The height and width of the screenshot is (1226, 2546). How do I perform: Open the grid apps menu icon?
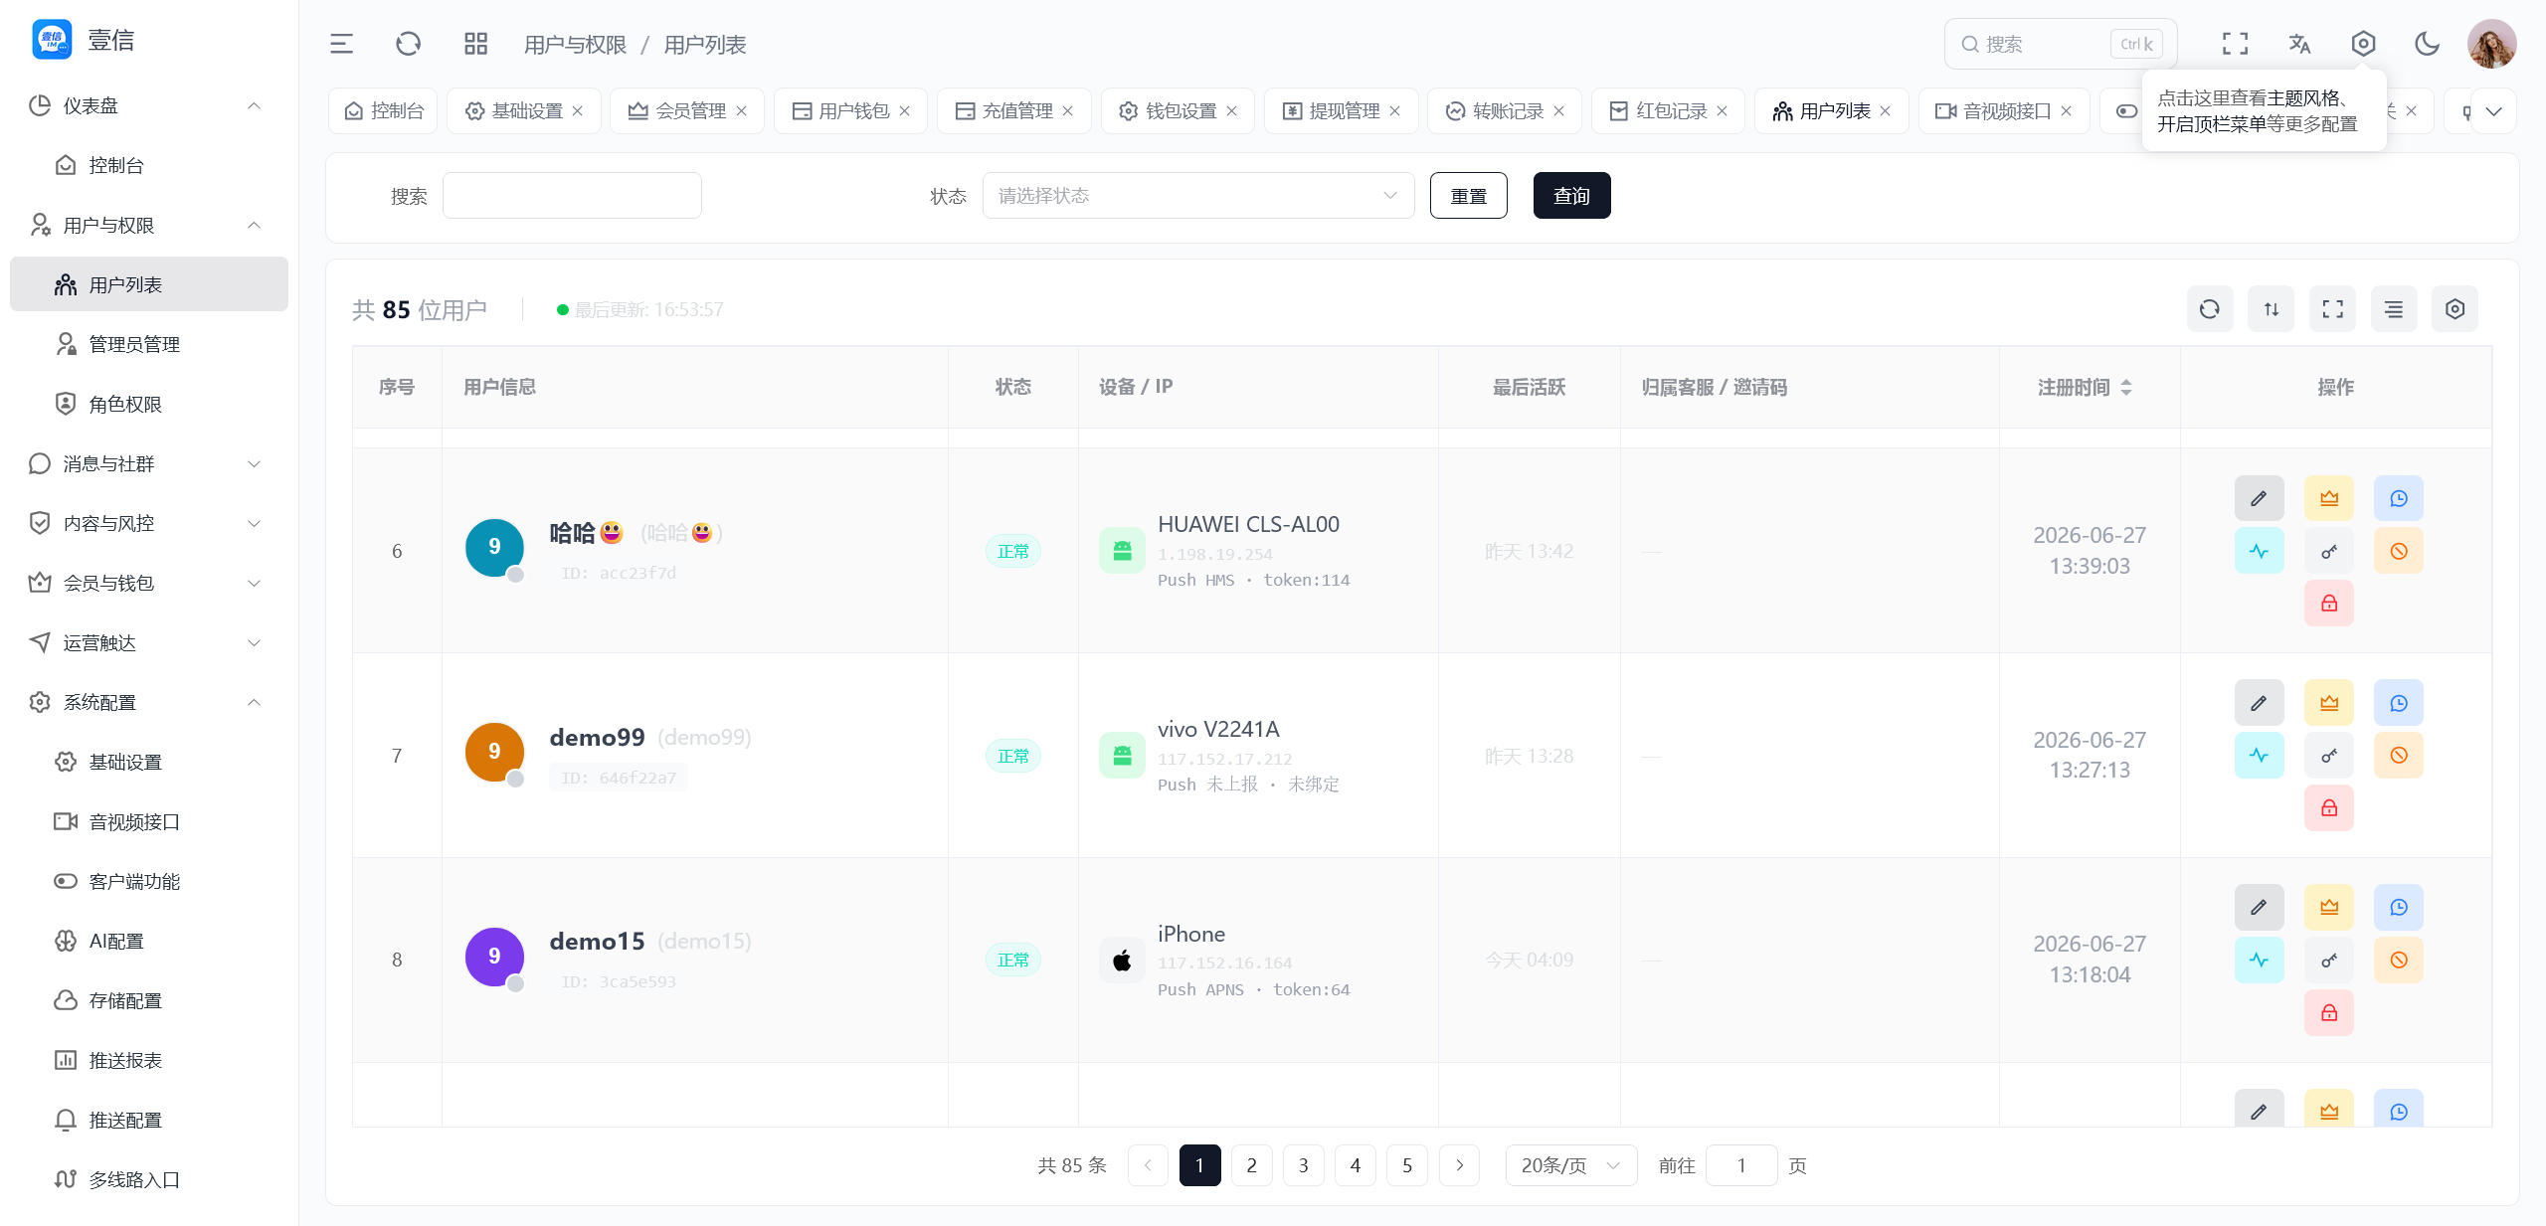pyautogui.click(x=475, y=44)
